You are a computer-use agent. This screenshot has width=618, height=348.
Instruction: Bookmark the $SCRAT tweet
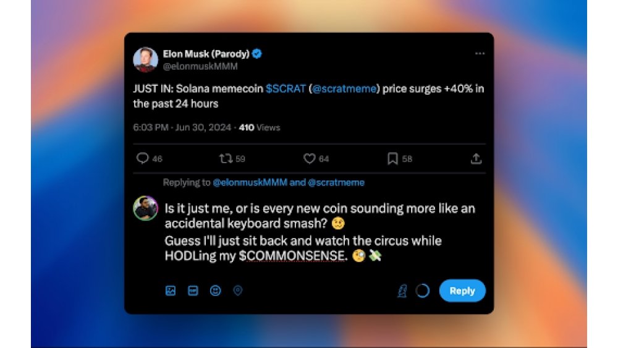coord(392,159)
